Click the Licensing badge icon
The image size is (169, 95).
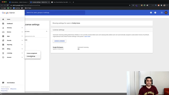[3, 53]
